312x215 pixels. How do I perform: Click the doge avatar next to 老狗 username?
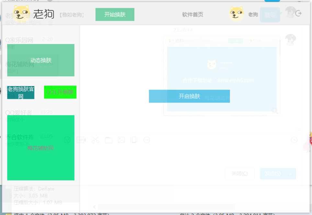point(237,14)
